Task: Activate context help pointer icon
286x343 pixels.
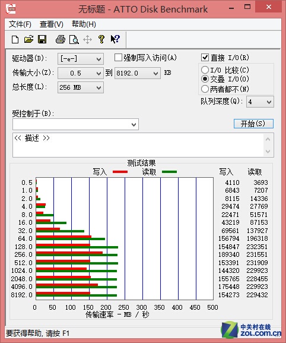Action: pyautogui.click(x=115, y=39)
